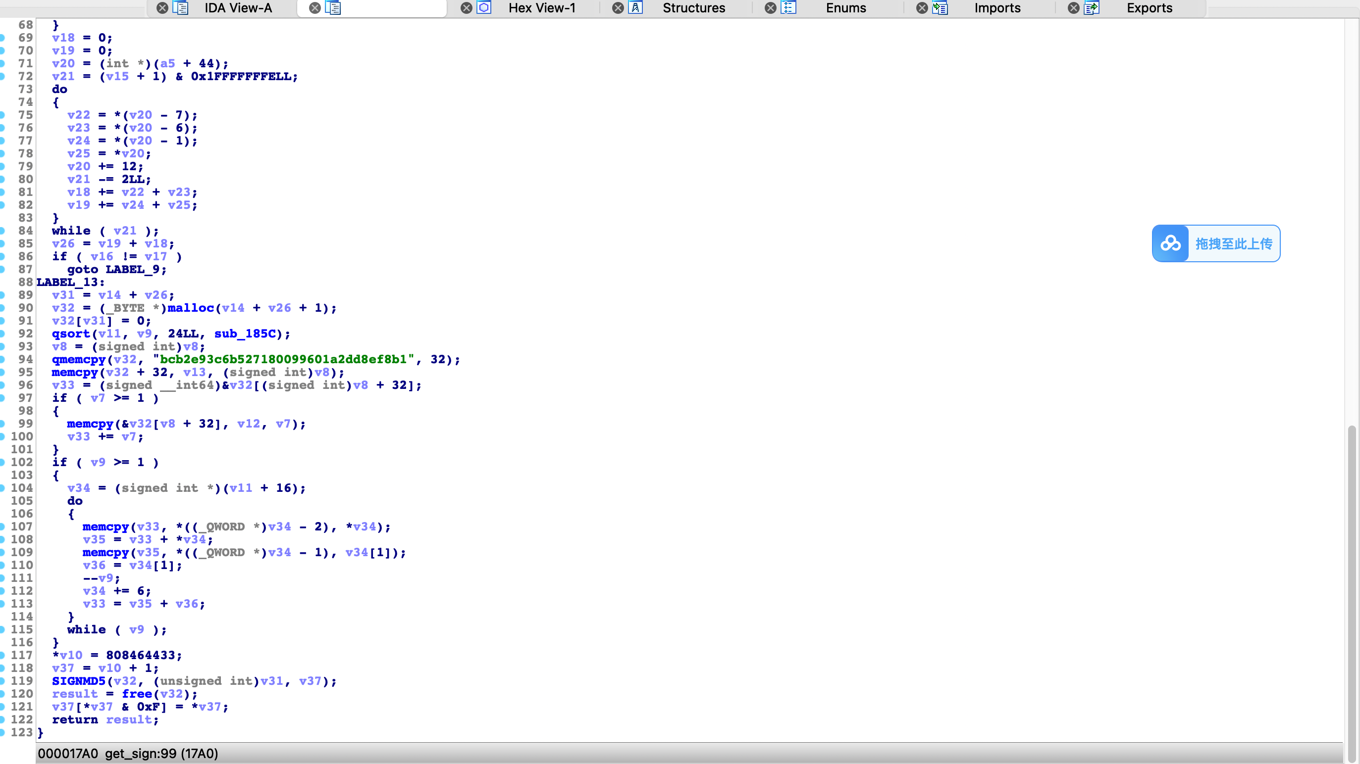Click the Imports tab icon
The width and height of the screenshot is (1360, 764).
(940, 8)
